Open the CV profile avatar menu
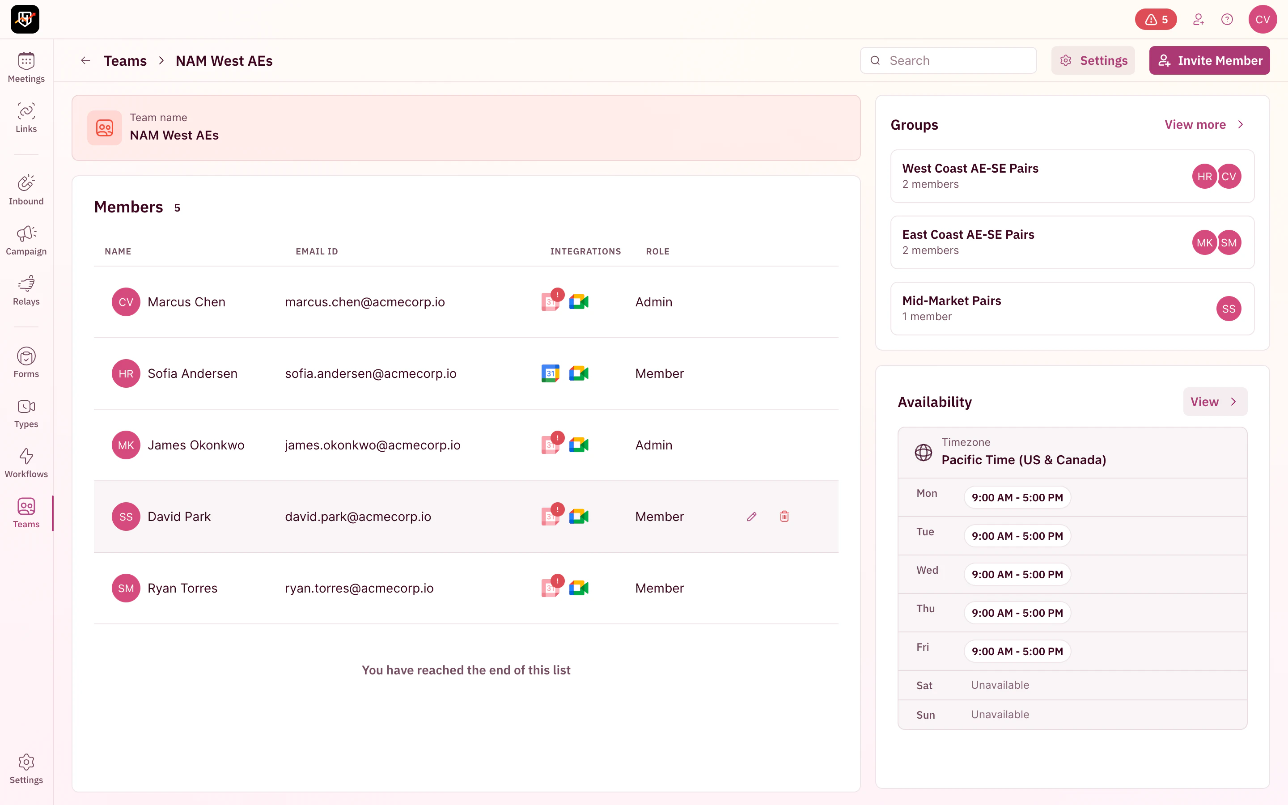The height and width of the screenshot is (805, 1288). point(1263,20)
